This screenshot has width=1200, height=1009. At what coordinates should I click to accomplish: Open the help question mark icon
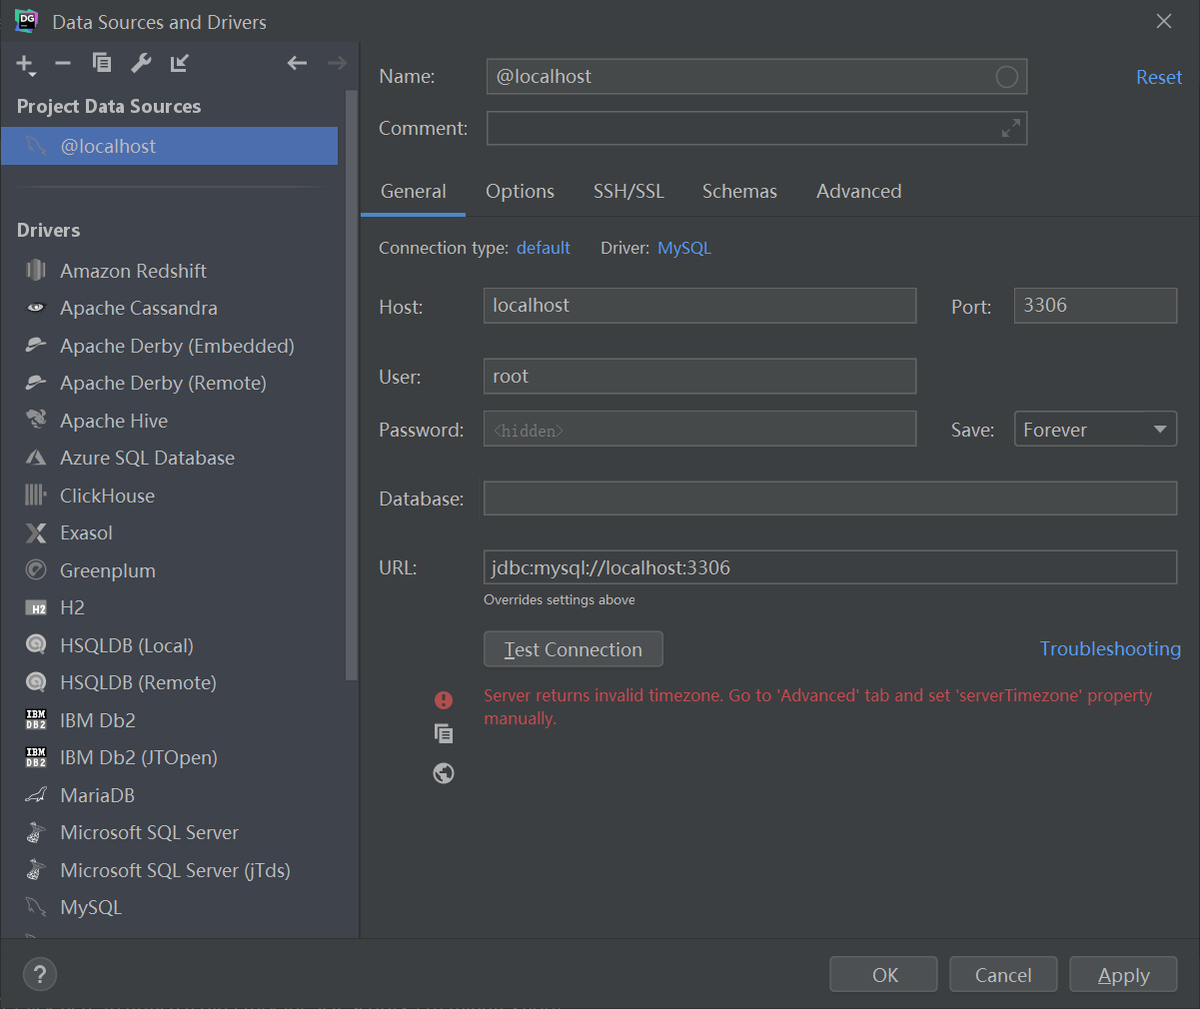click(39, 973)
